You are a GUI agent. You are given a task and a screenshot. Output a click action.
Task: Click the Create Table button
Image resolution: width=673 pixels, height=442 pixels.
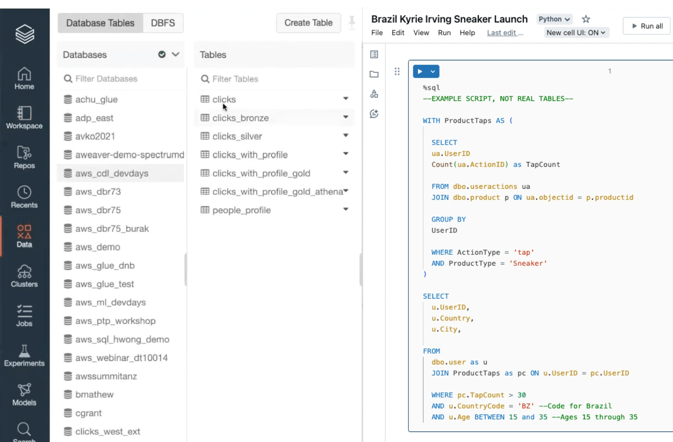point(309,23)
